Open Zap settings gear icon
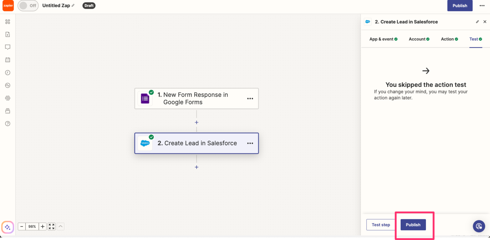This screenshot has width=490, height=240. 7,98
